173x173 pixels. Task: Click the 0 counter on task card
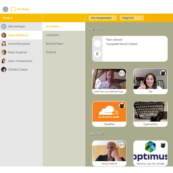(97, 54)
